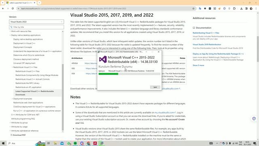Click the sidebar tree scrollbar
The image size is (259, 146).
pos(63,97)
